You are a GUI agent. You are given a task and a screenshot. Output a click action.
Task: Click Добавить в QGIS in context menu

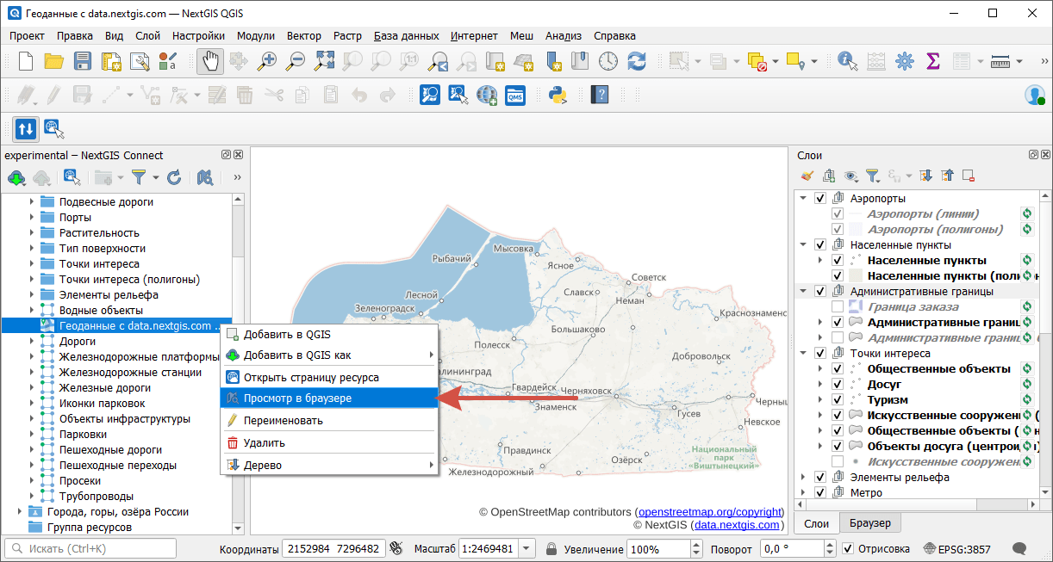(330, 334)
